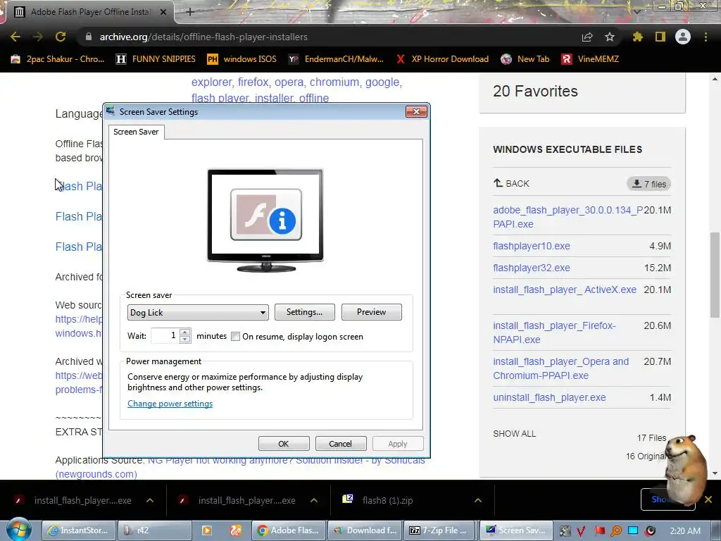The image size is (721, 541).
Task: Click the lock icon in address bar
Action: pyautogui.click(x=89, y=37)
